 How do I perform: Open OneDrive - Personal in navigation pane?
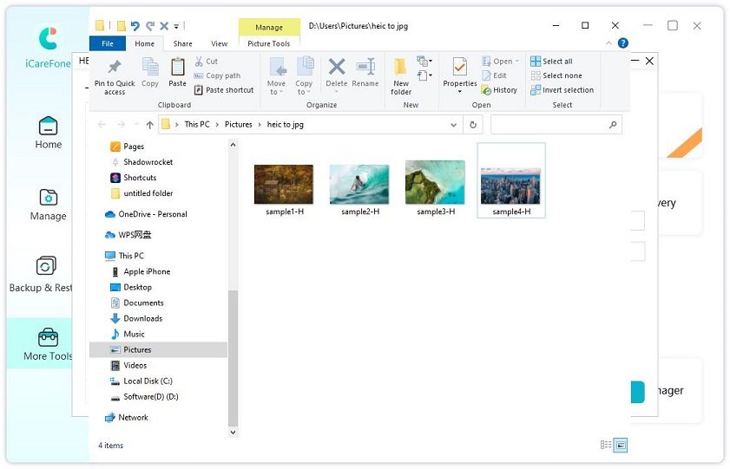coord(146,214)
